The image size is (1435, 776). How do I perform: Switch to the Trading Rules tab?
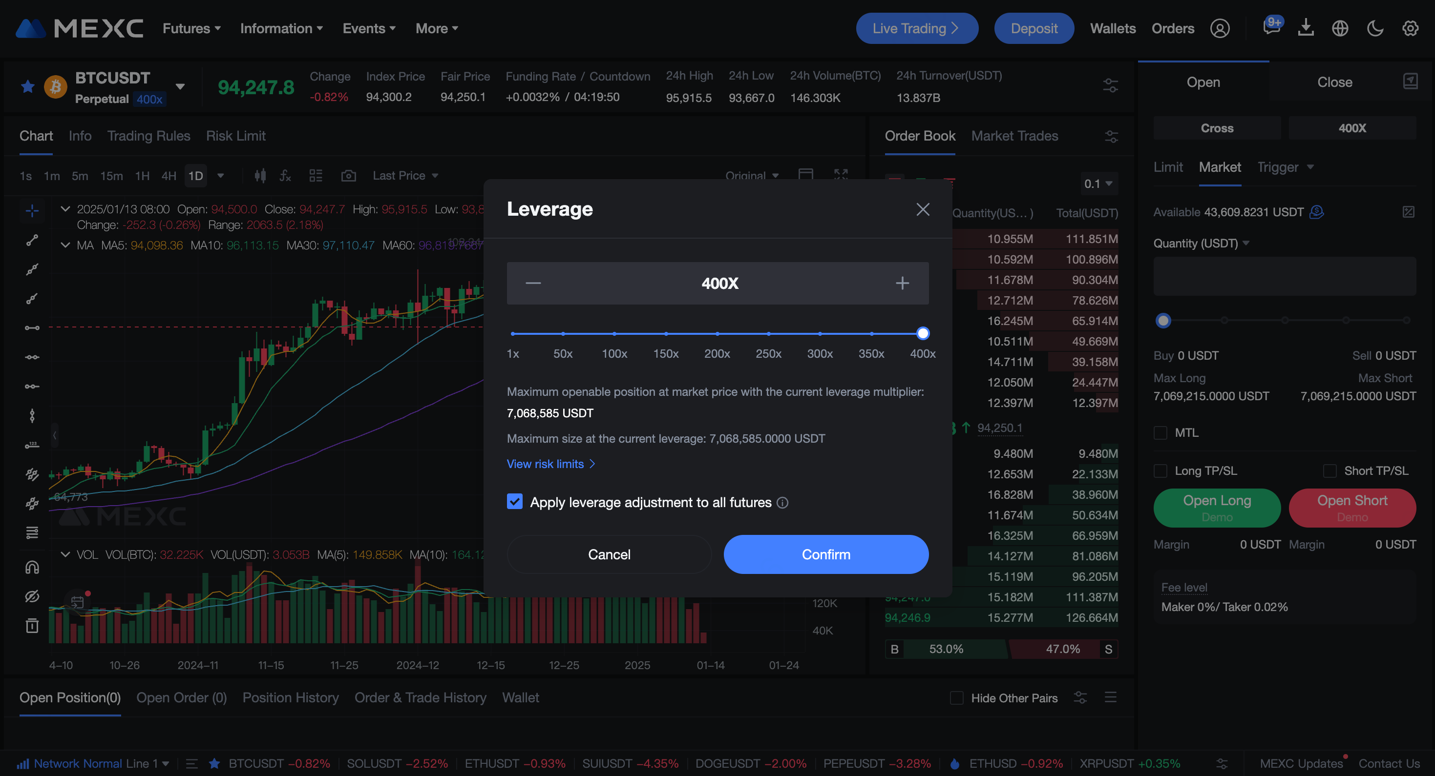(x=149, y=136)
